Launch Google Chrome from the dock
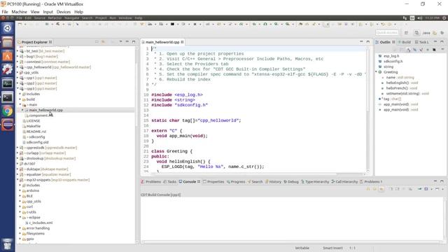The width and height of the screenshot is (448, 252). pos(8,111)
